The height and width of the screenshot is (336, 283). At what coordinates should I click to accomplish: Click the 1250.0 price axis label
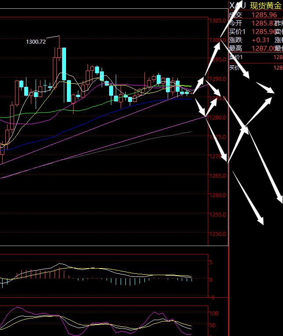(x=218, y=234)
